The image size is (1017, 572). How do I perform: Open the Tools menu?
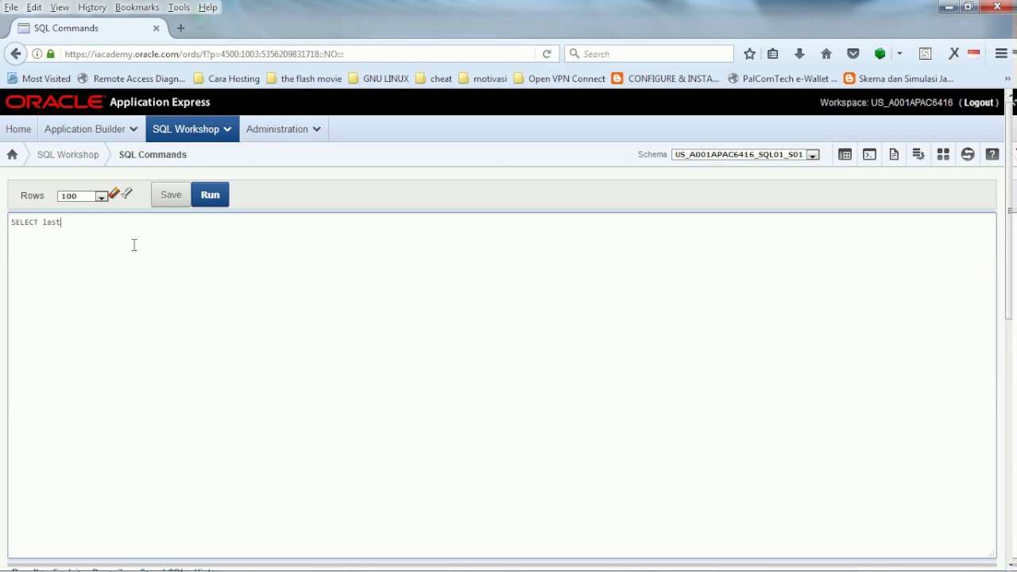[179, 7]
